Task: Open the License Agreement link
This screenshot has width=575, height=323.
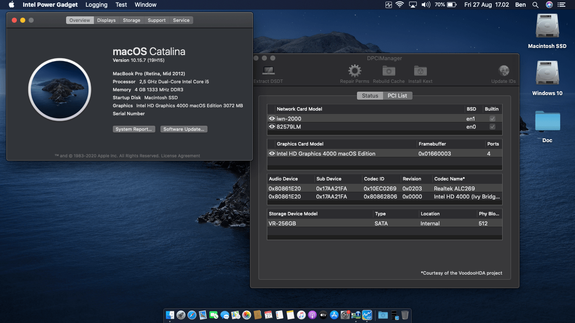Action: pos(181,156)
